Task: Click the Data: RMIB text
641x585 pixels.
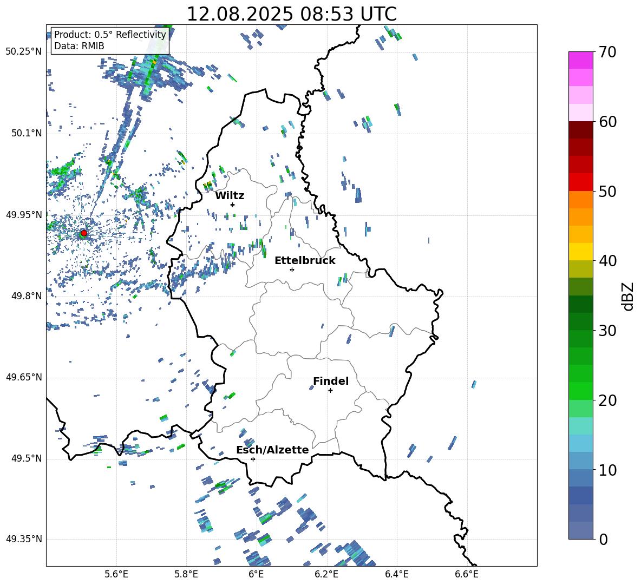Action: (79, 46)
